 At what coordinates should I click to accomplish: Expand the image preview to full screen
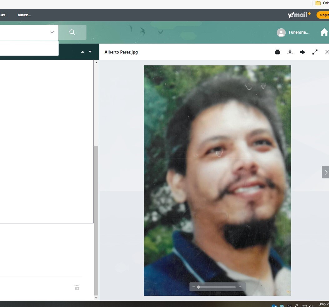pos(315,52)
